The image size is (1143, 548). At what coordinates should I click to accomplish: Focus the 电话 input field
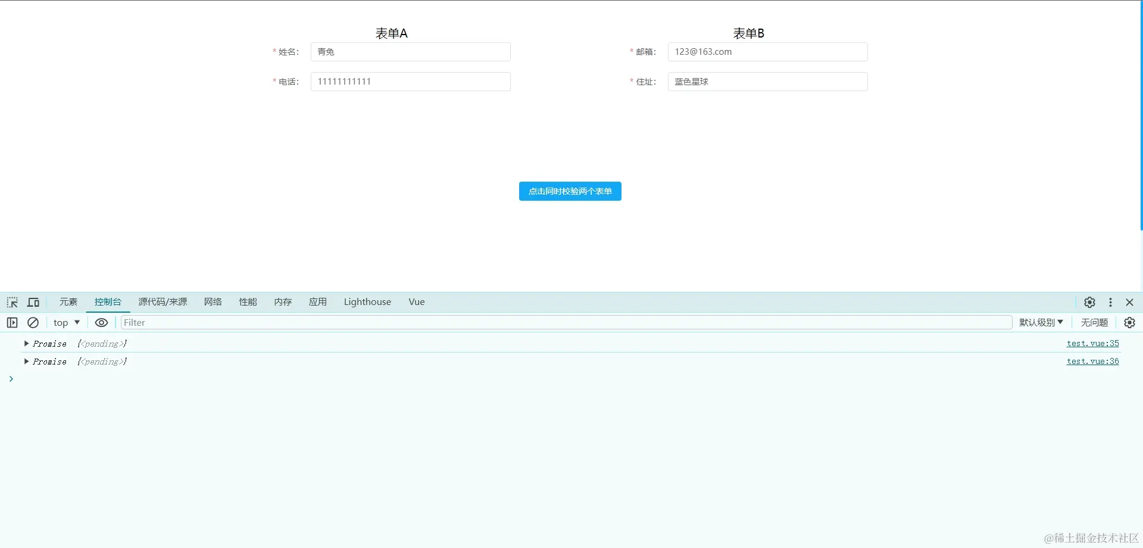[x=411, y=82]
